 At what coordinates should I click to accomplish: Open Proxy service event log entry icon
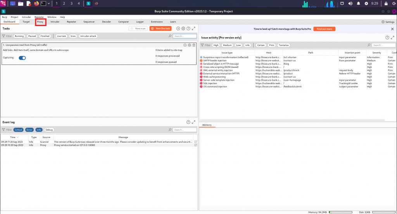click(195, 145)
